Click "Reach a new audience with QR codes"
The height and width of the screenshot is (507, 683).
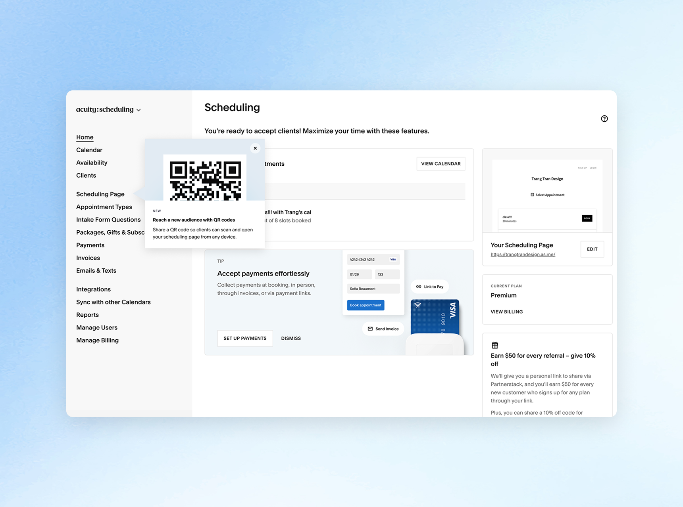coord(194,220)
